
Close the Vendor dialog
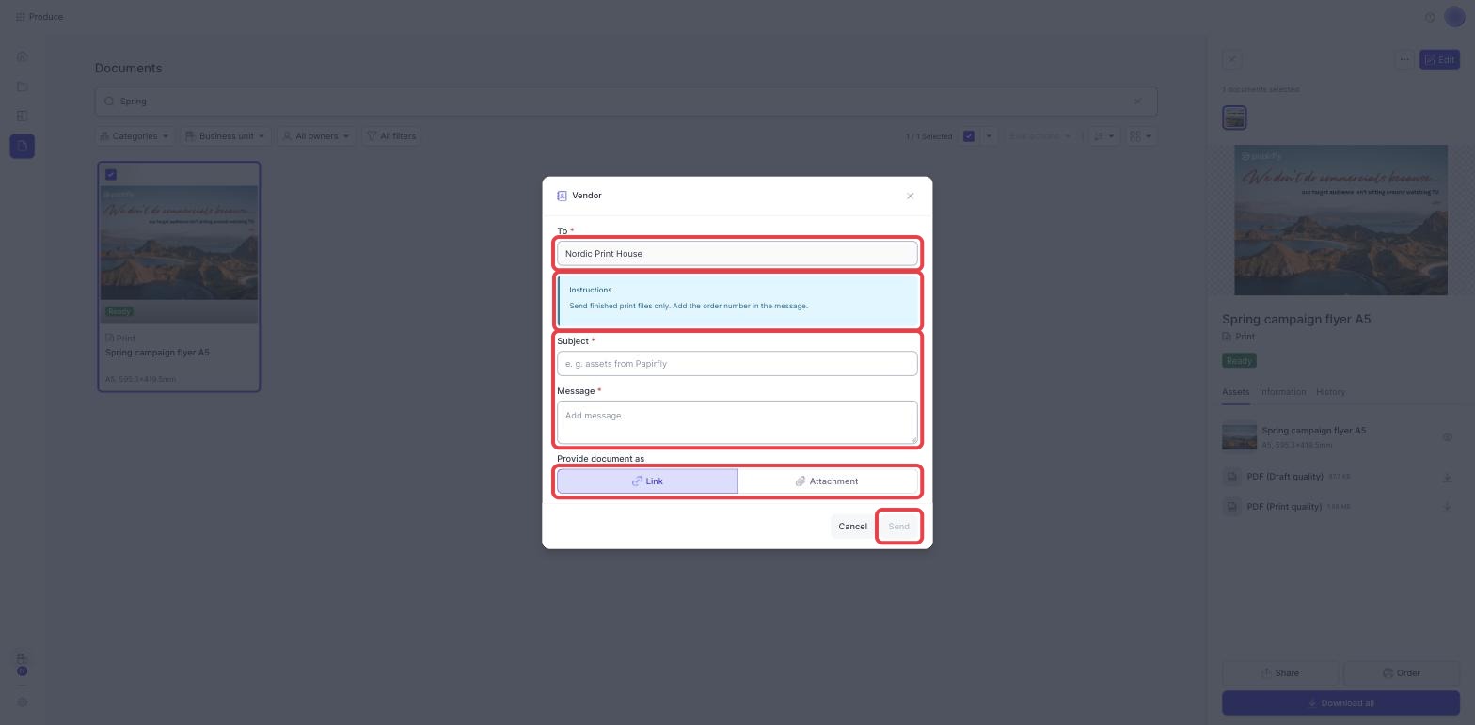coord(910,196)
